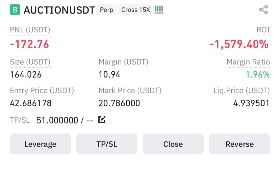Tap the share icon

[x=263, y=10]
